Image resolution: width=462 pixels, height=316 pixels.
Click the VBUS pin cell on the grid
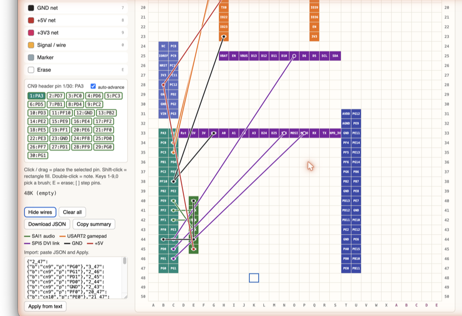point(244,56)
